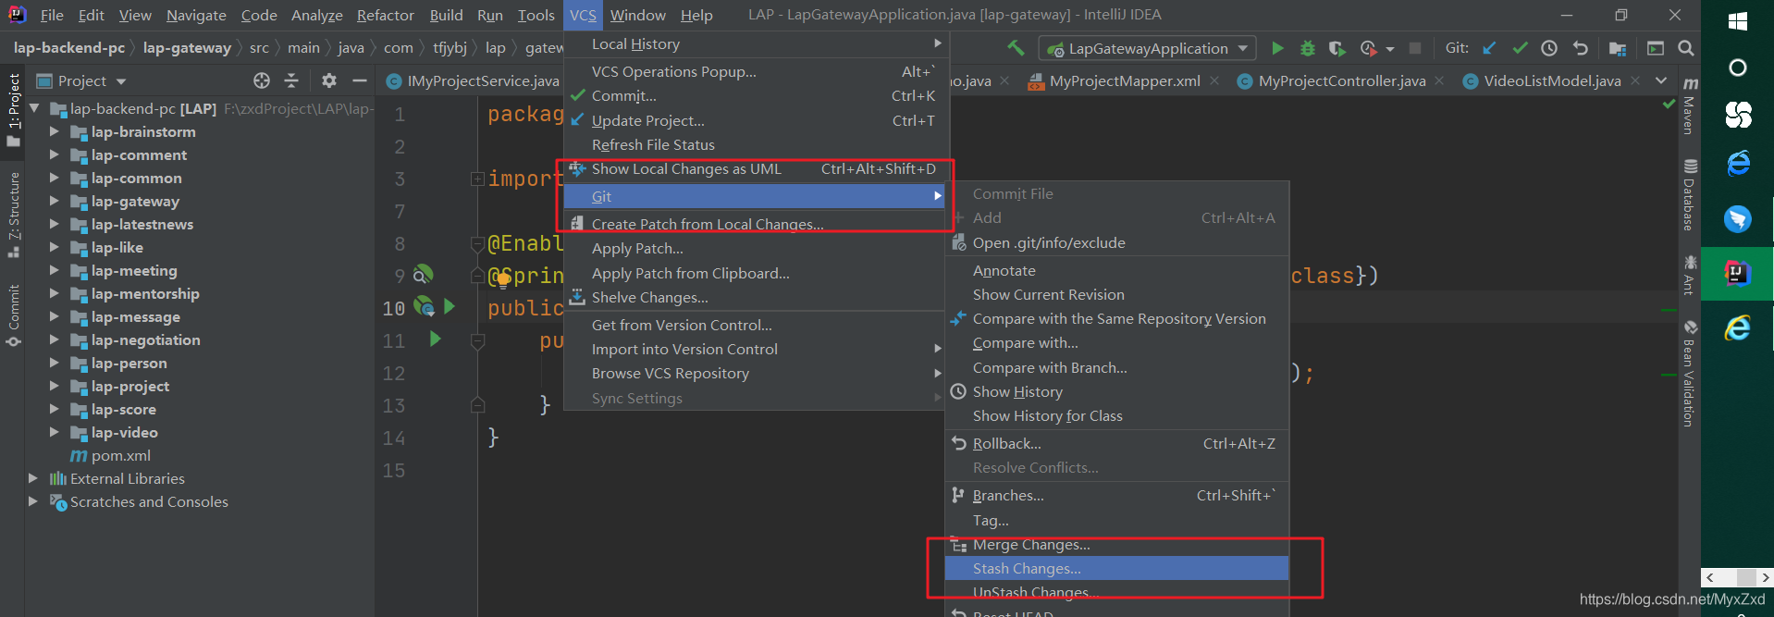Expand the folded import block on line 3
This screenshot has width=1774, height=617.
pyautogui.click(x=477, y=179)
